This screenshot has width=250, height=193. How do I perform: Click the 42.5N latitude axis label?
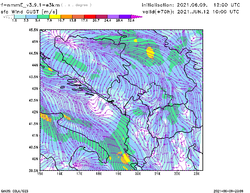(x=33, y=100)
